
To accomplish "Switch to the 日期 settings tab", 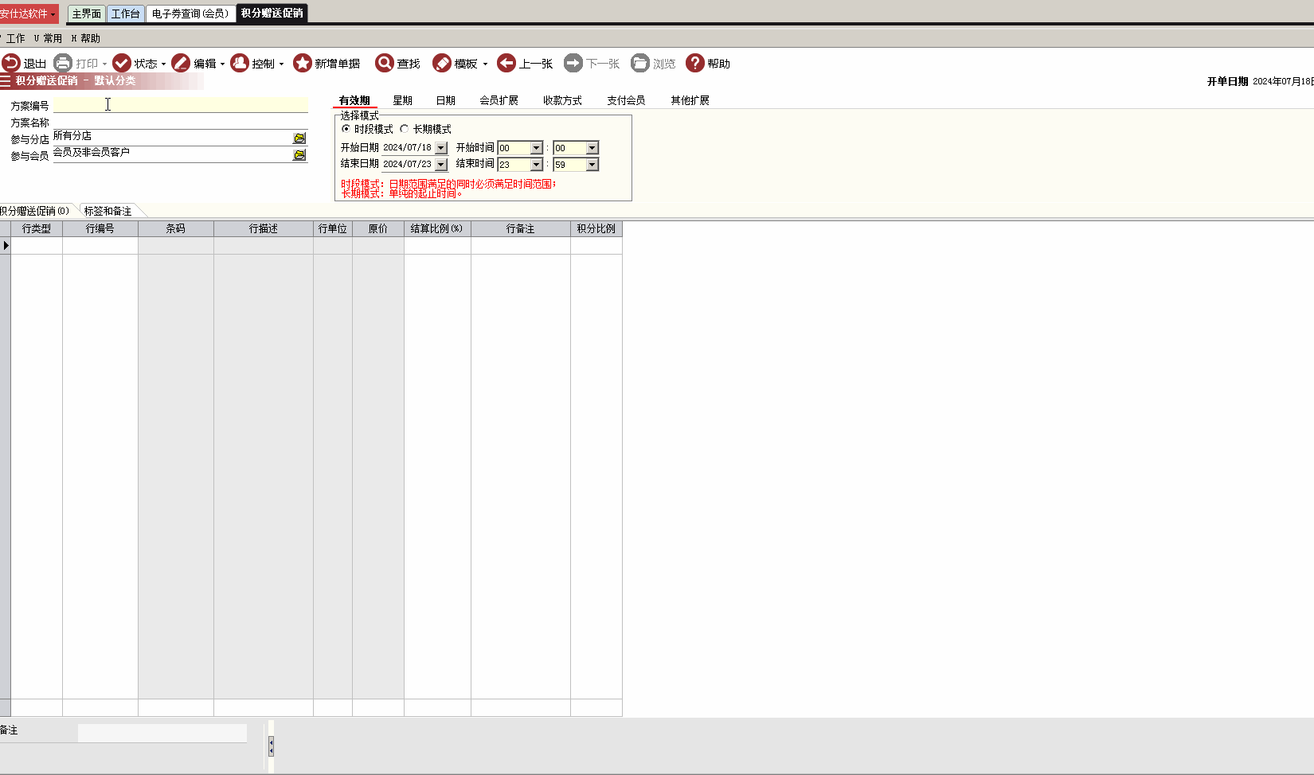I will [446, 100].
